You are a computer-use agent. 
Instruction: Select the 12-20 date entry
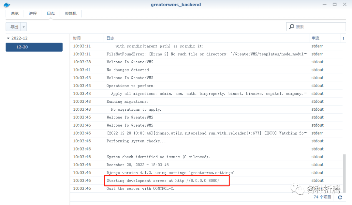[34, 47]
